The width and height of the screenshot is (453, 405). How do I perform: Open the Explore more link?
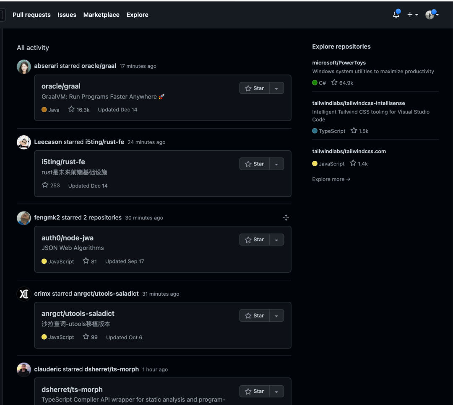coord(331,179)
